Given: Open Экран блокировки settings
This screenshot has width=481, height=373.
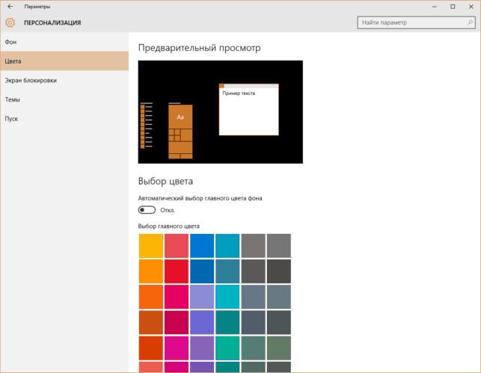Looking at the screenshot, I should [x=64, y=80].
